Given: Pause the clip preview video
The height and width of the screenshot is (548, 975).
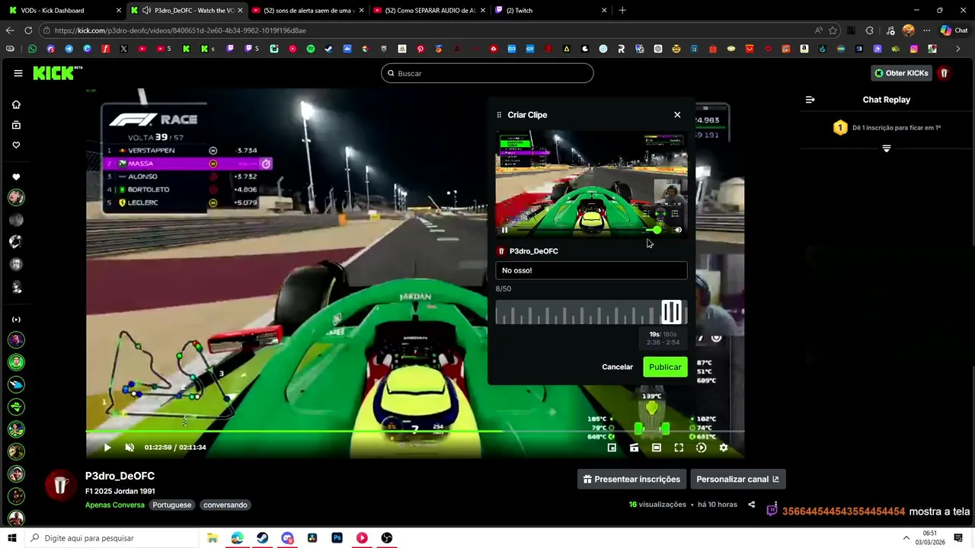Looking at the screenshot, I should coord(504,230).
